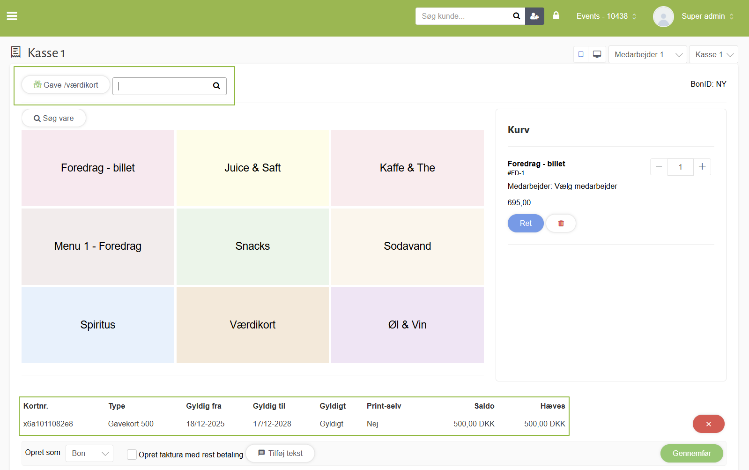Choose the Snacks product category

[x=252, y=246]
